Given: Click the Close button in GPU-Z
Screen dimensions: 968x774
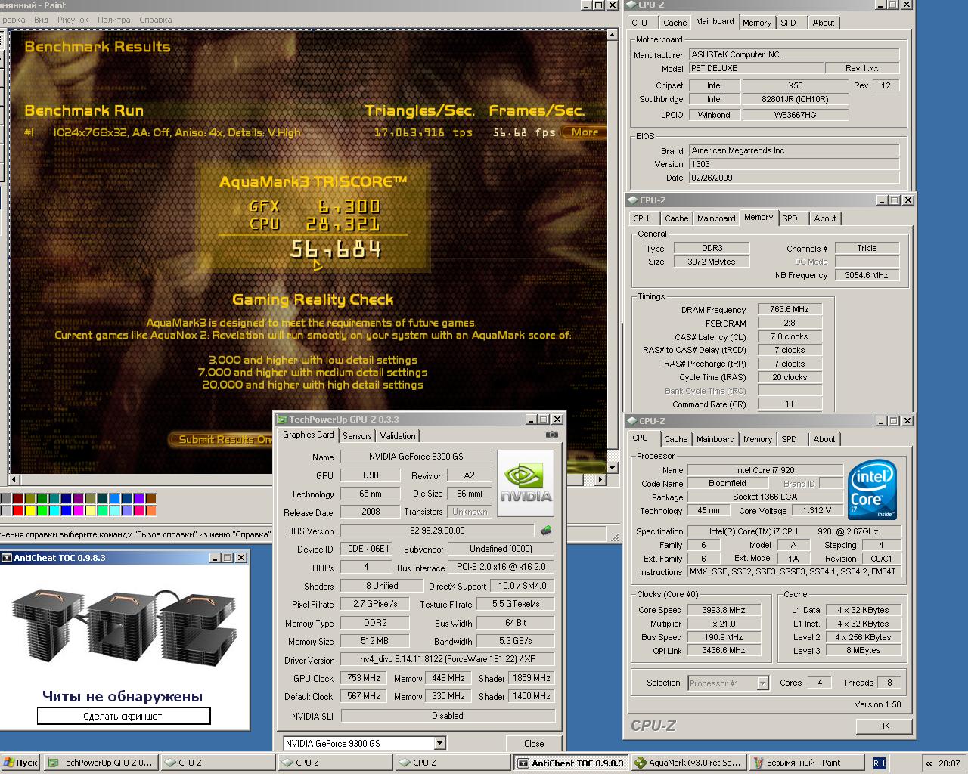Looking at the screenshot, I should click(534, 744).
